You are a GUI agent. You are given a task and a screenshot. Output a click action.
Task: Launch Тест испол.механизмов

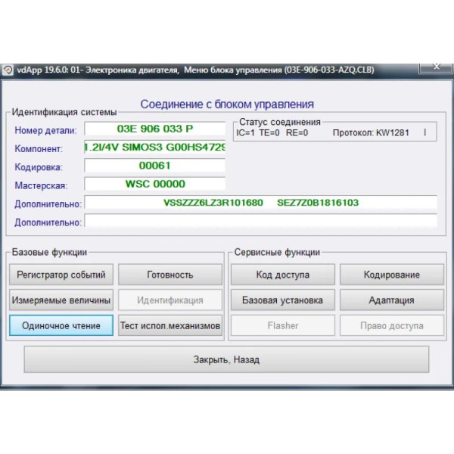[x=170, y=325]
